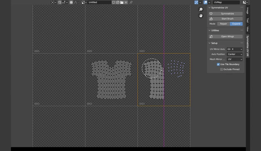This screenshot has height=151, width=261.
Task: Pin the image with the pin icon
Action: (x=131, y=2)
